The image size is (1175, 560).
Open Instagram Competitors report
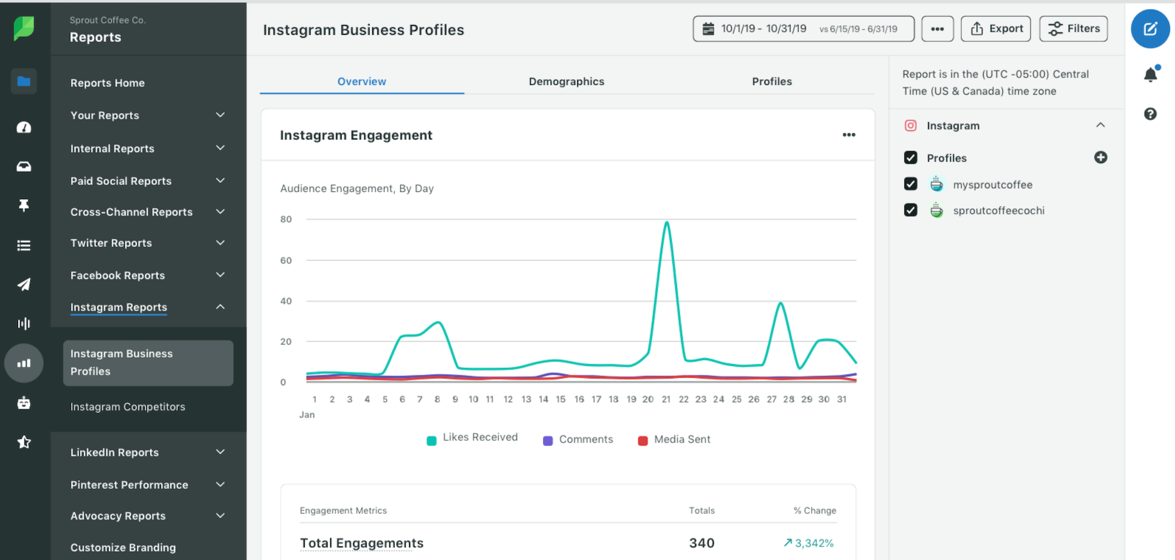tap(128, 407)
